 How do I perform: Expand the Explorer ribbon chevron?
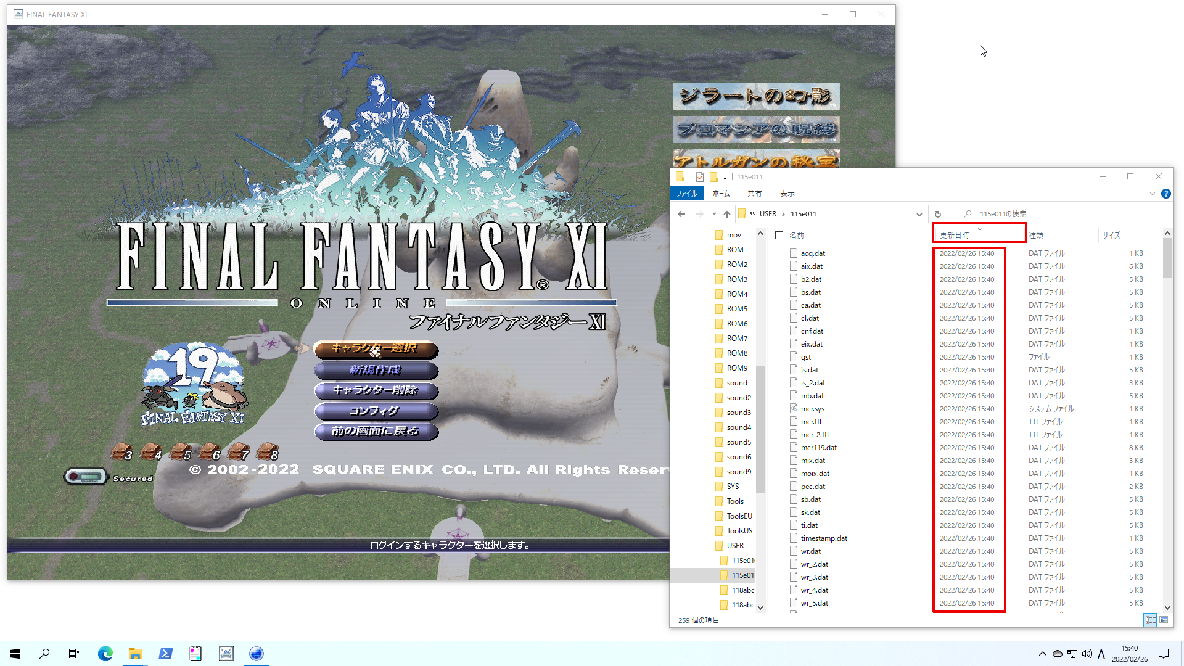coord(1152,194)
